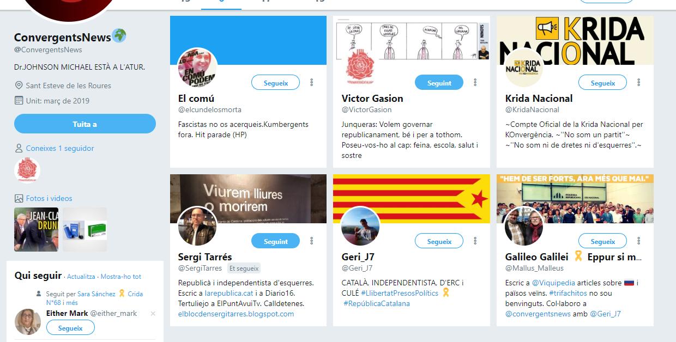The height and width of the screenshot is (342, 676).
Task: Open more options for El comú card
Action: point(312,82)
